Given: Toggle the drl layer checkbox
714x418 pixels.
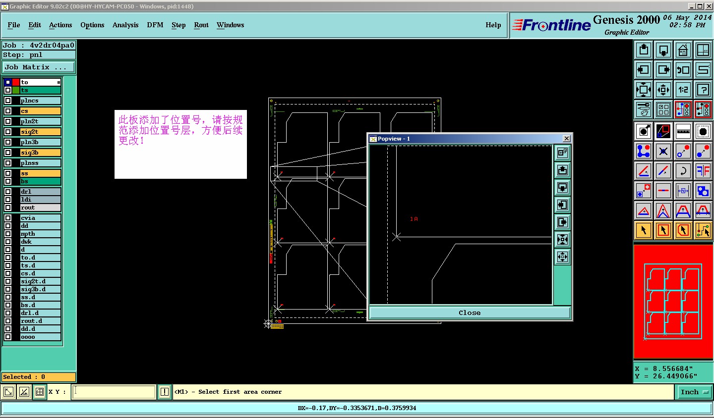Looking at the screenshot, I should (x=8, y=192).
